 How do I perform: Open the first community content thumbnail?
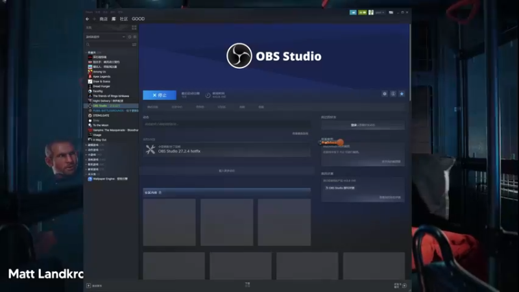169,222
